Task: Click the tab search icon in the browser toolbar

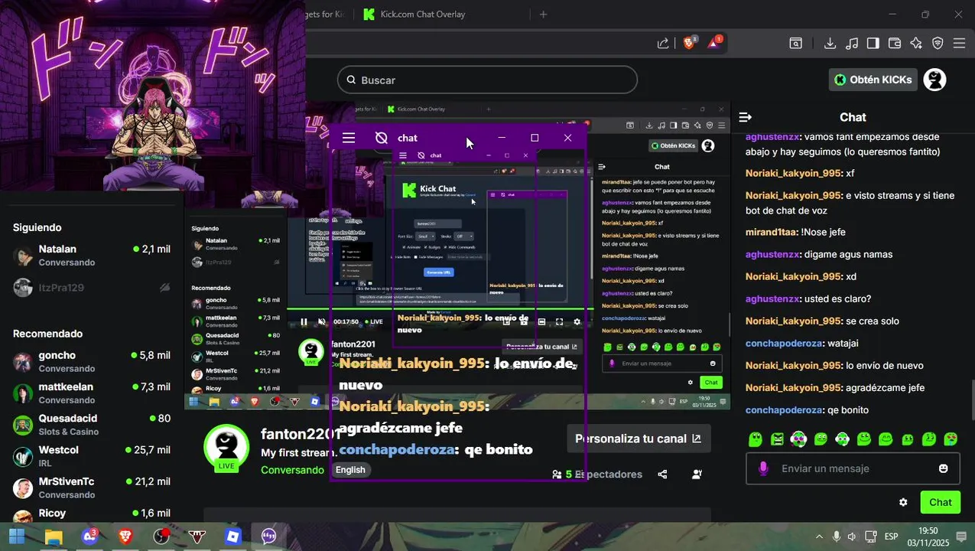Action: pos(796,44)
